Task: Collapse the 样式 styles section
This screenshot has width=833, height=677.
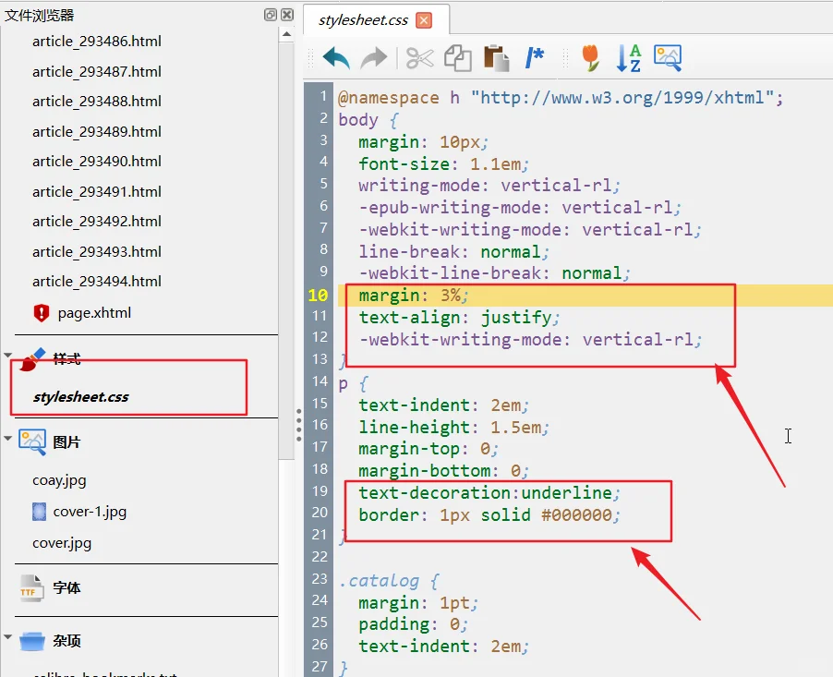Action: click(x=8, y=355)
